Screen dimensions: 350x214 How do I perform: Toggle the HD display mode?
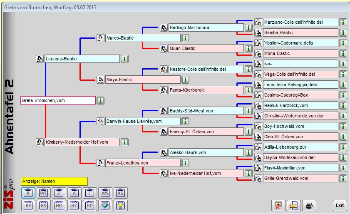tap(59, 205)
